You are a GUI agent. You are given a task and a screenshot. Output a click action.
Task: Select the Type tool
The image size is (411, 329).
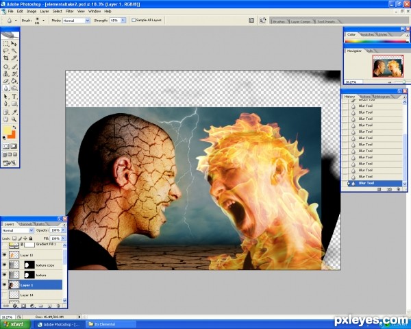pos(14,97)
